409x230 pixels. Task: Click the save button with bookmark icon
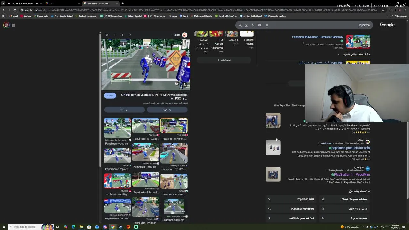pos(124,110)
